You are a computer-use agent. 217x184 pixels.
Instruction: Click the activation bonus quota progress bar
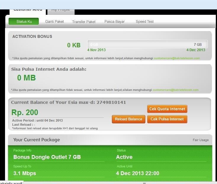(x=147, y=44)
